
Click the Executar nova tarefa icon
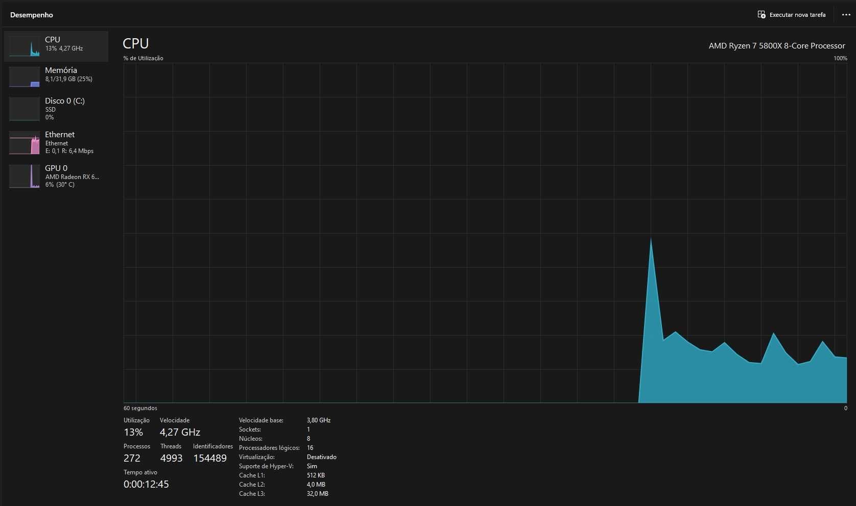tap(762, 15)
